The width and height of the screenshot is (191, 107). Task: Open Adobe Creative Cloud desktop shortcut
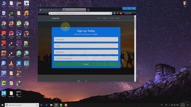[4, 34]
